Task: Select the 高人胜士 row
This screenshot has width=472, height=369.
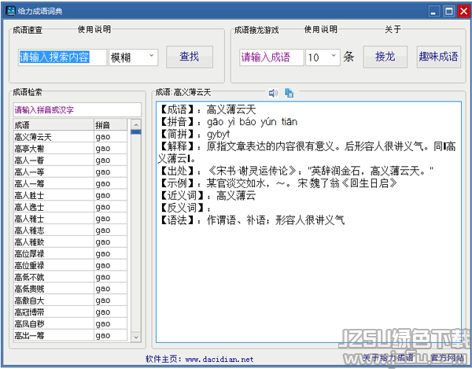Action: pos(71,195)
